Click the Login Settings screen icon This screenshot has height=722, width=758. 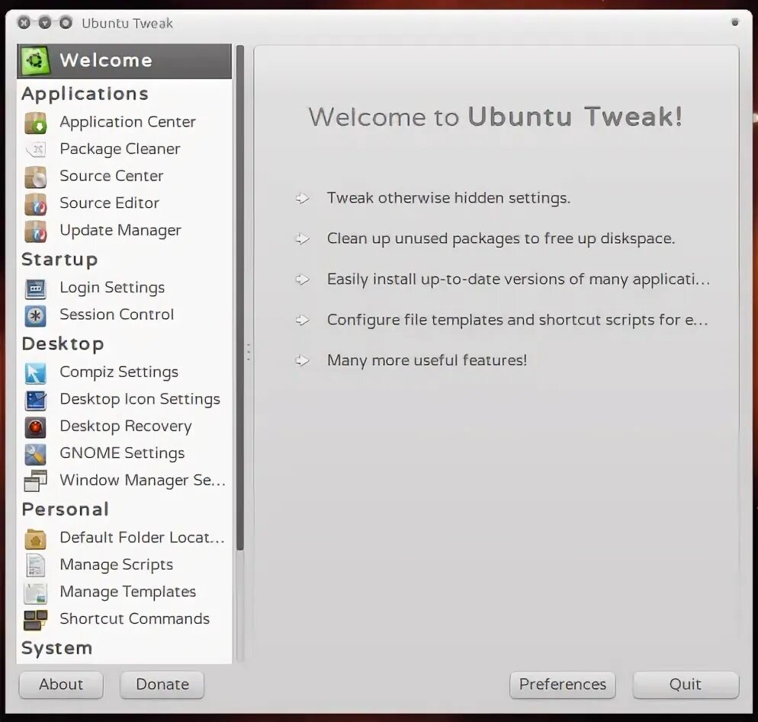pos(35,289)
